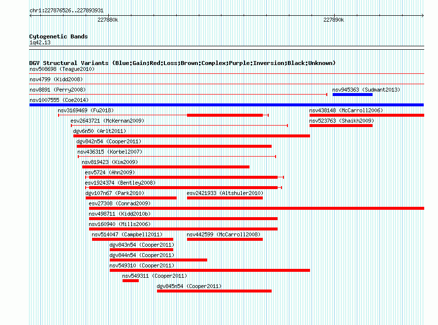Click the dgv107n67 (Park2010) label
This screenshot has width=438, height=325.
[x=115, y=193]
